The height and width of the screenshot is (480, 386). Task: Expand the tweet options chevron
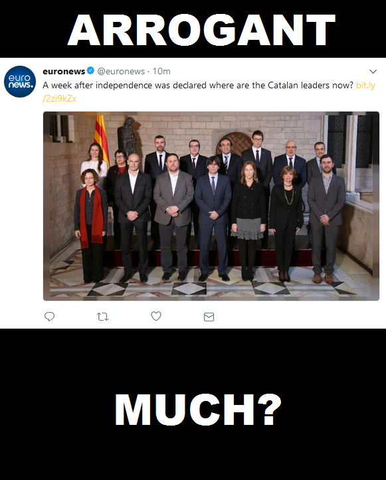(x=373, y=71)
